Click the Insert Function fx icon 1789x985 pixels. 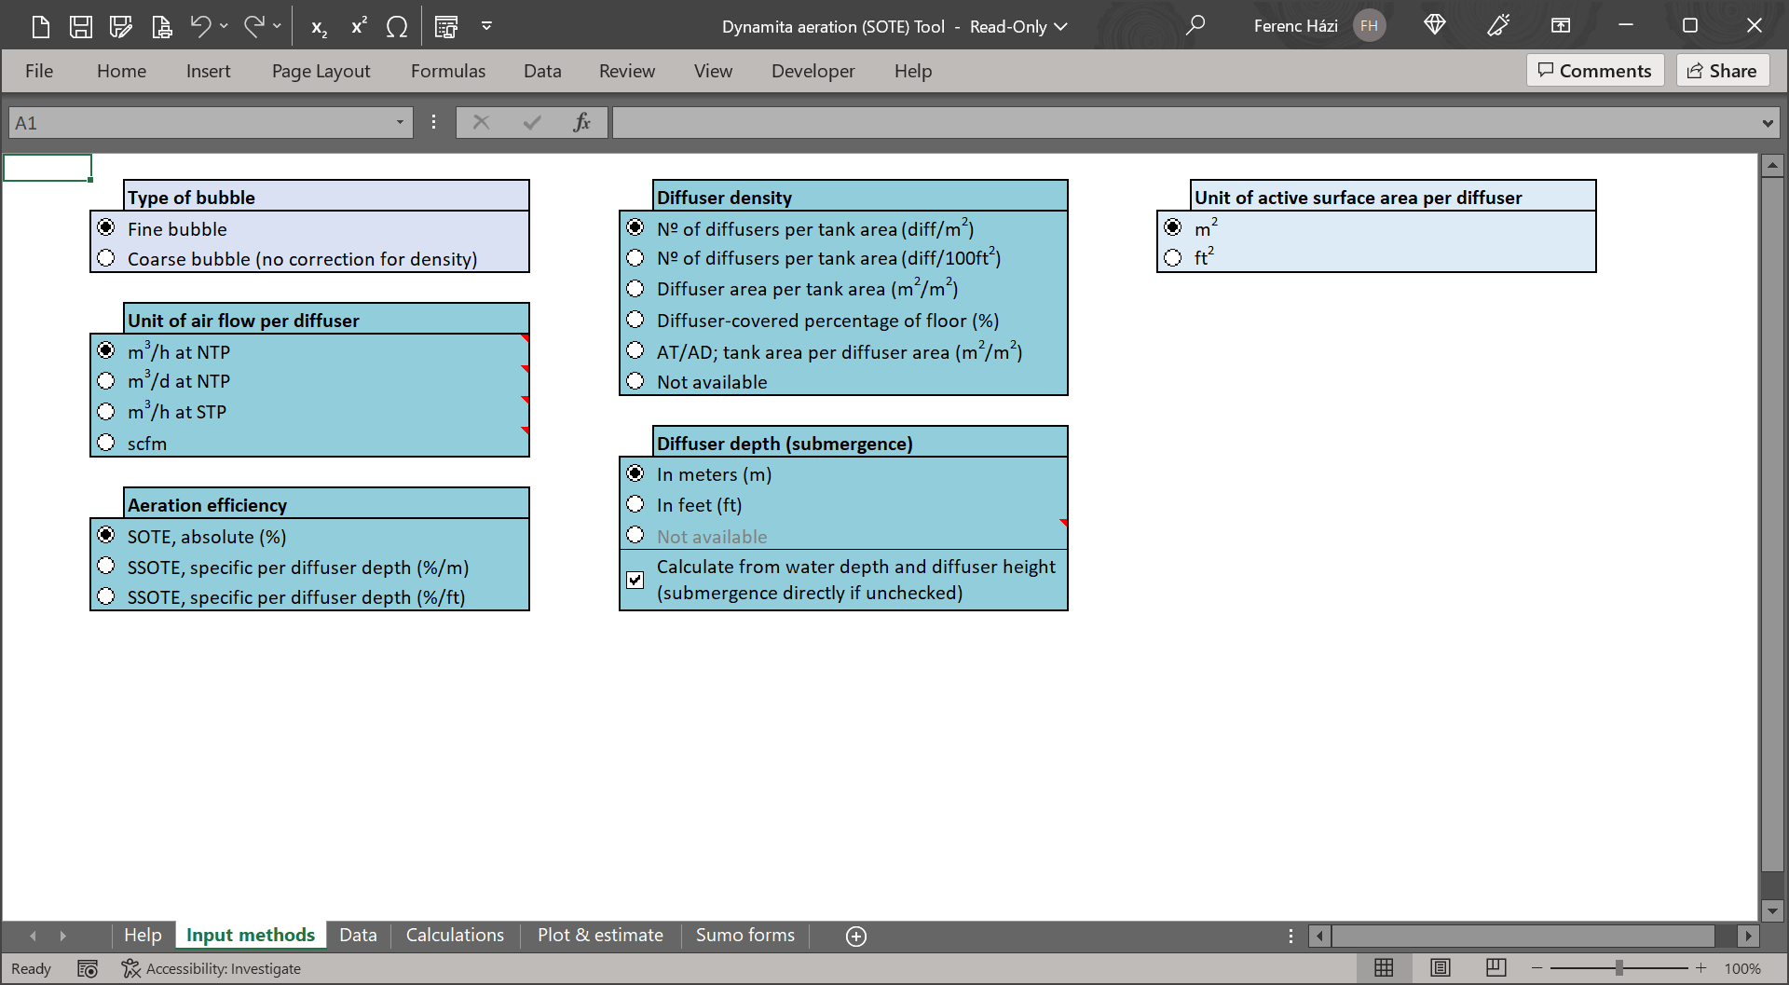(581, 122)
